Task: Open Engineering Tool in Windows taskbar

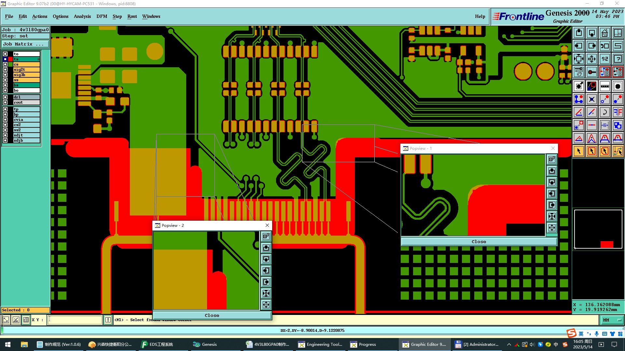Action: point(320,344)
